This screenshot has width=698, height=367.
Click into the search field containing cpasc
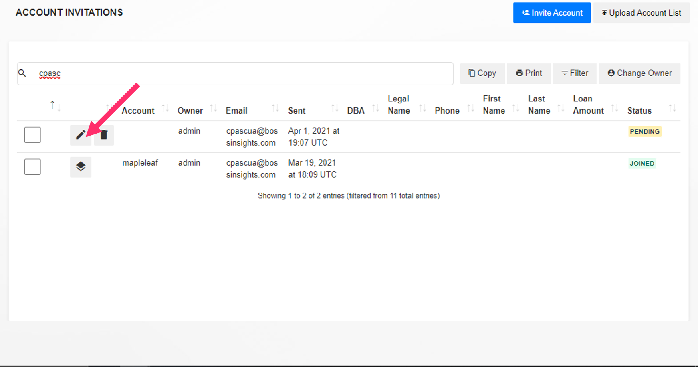pos(240,73)
